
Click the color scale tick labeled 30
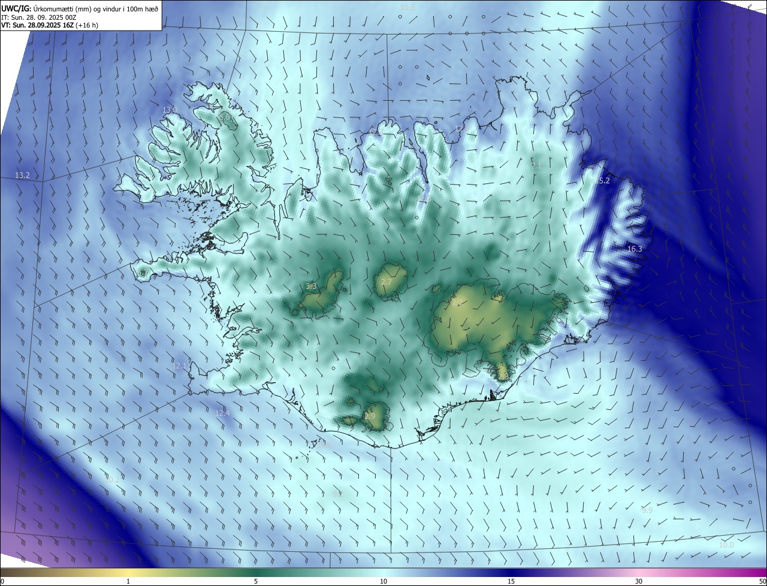pyautogui.click(x=639, y=581)
